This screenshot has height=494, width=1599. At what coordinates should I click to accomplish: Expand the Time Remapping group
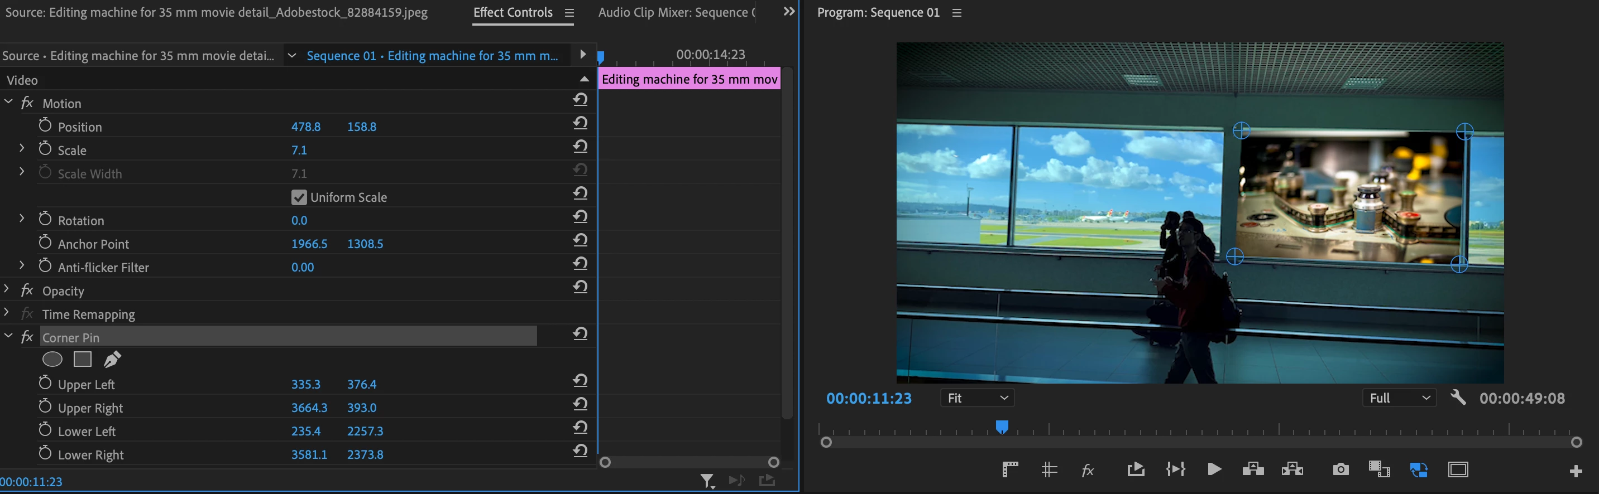point(7,312)
